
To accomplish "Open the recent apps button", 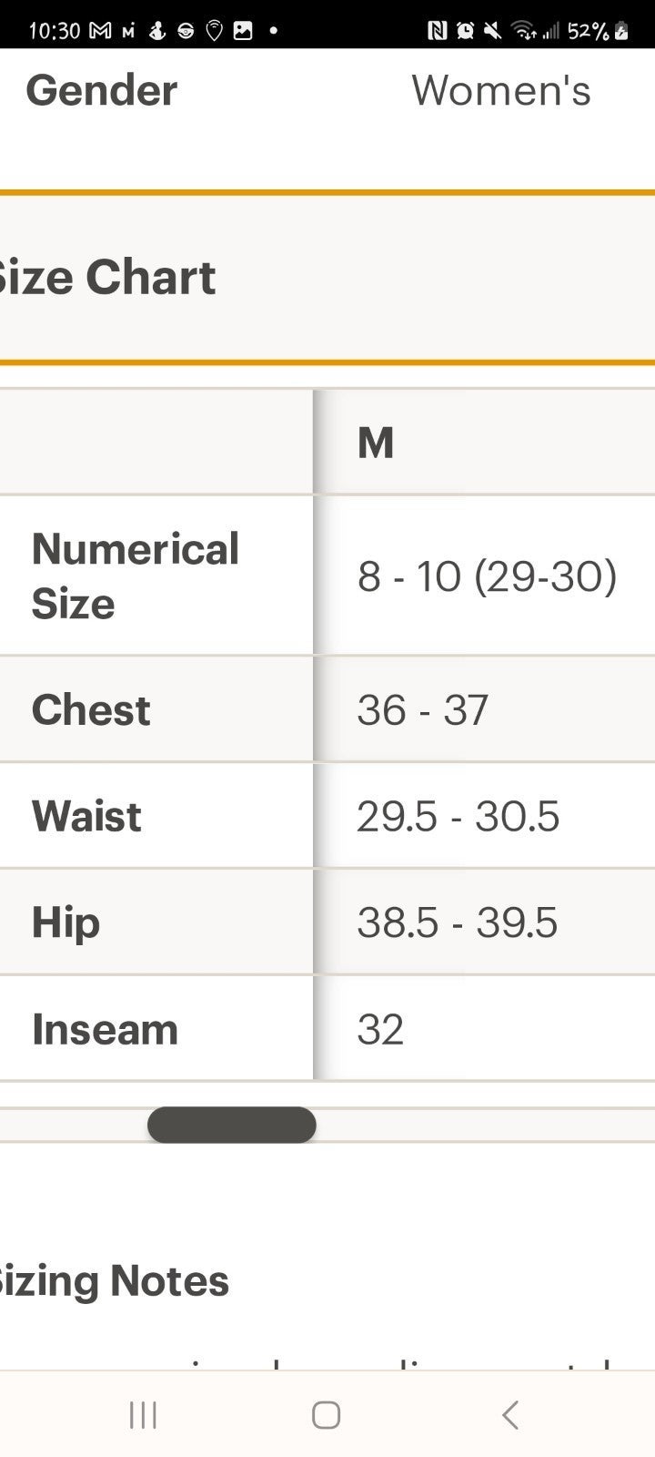I will pyautogui.click(x=143, y=1414).
